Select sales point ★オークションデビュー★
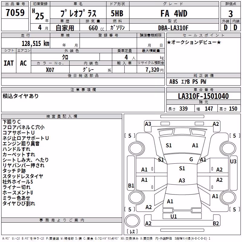This screenshot has height=242, width=242. coord(194,42)
